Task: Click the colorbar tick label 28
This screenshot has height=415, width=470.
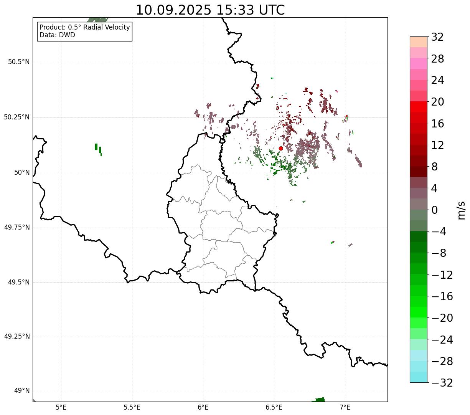Action: (437, 59)
